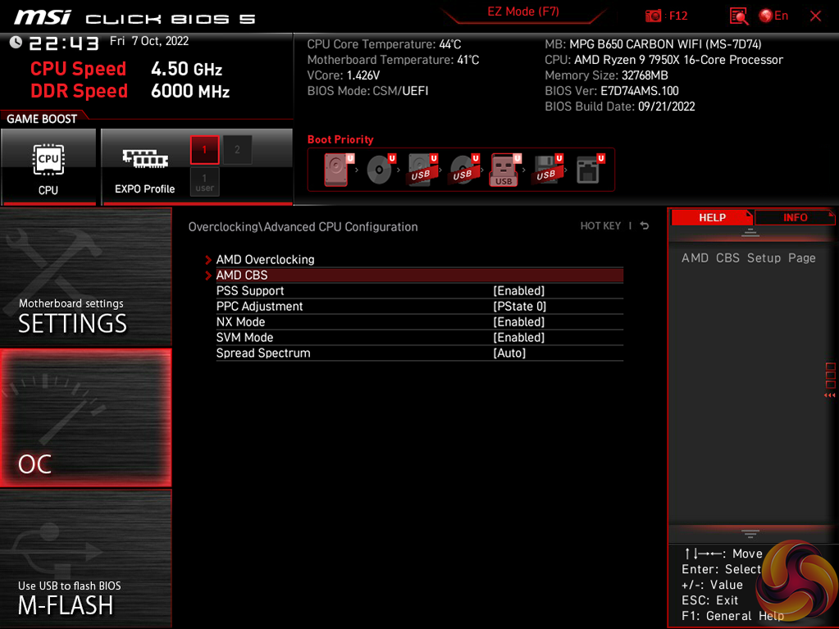Select the USB key boot device icon
Image resolution: width=839 pixels, height=629 pixels.
504,170
